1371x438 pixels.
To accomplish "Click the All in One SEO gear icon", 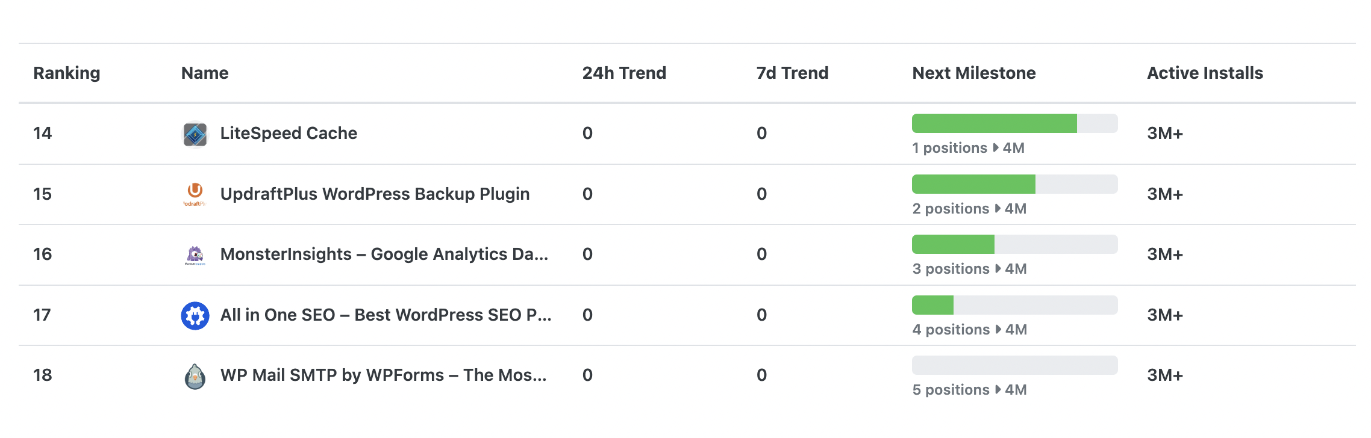I will click(x=195, y=315).
